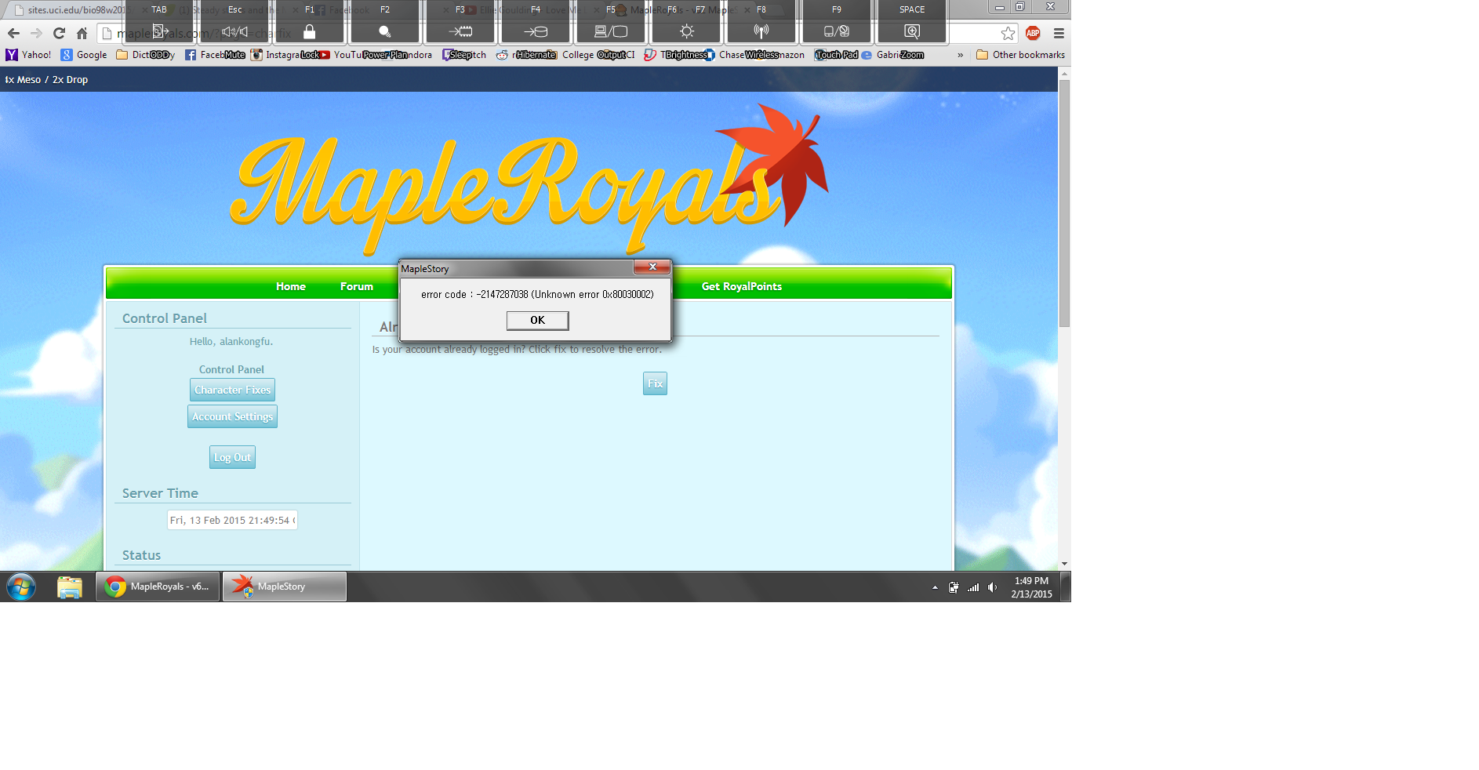Select the F2 Power Plan hotkey card
This screenshot has width=1479, height=770.
385,31
